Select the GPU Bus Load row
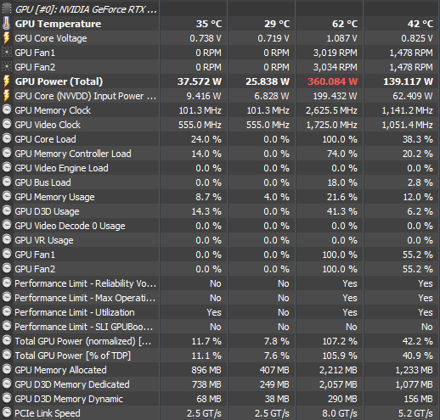 (x=220, y=182)
